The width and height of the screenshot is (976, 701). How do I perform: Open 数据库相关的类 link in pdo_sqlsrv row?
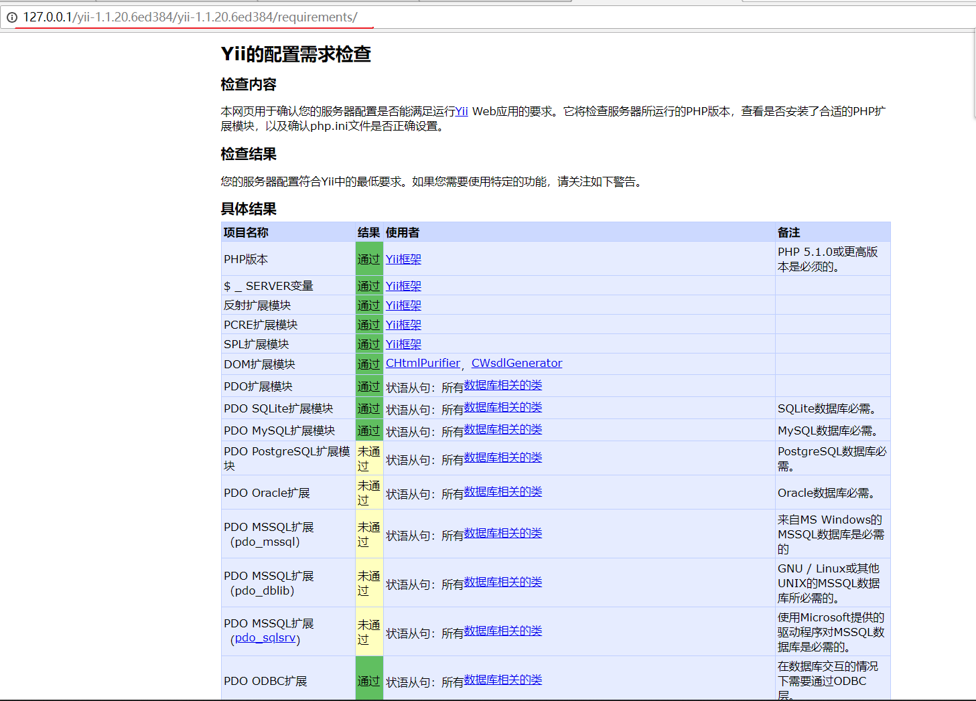click(x=503, y=631)
